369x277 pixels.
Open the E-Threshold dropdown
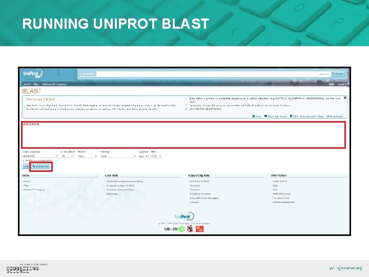click(67, 156)
